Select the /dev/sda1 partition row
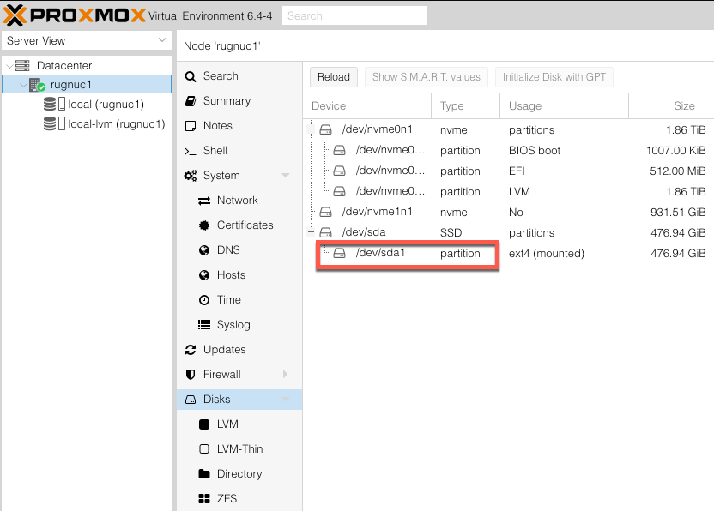The height and width of the screenshot is (511, 714). (508, 254)
